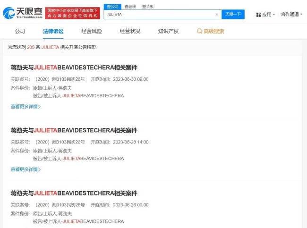Select the 查老板 search tab
307x228 pixels.
point(130,7)
